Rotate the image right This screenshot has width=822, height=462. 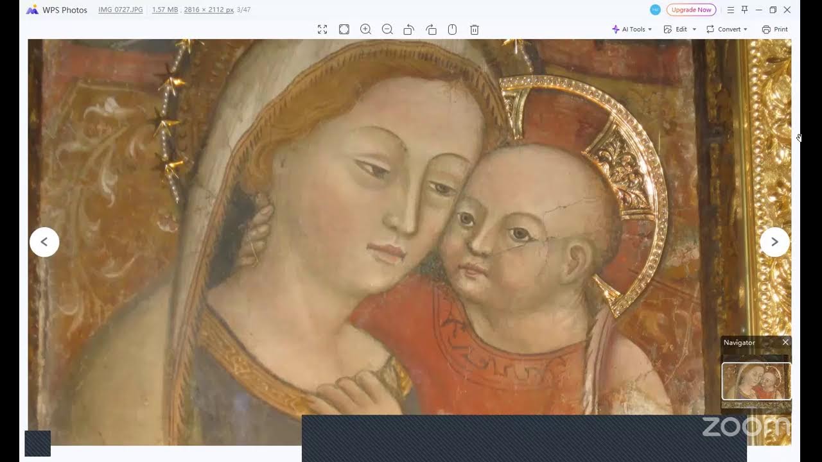pyautogui.click(x=431, y=30)
